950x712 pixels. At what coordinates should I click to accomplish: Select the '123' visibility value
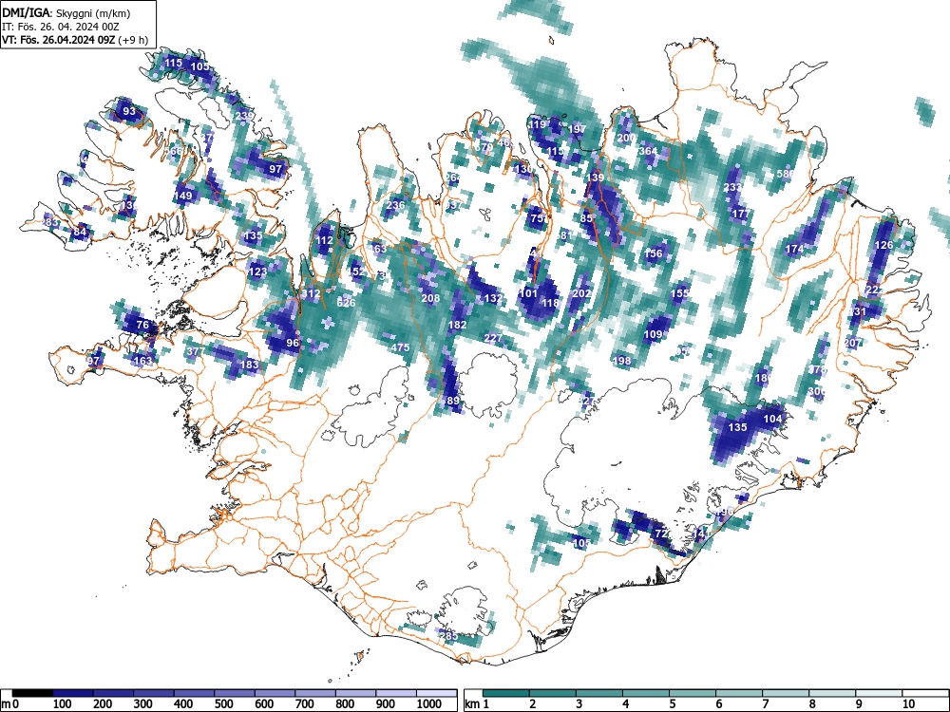pyautogui.click(x=258, y=272)
